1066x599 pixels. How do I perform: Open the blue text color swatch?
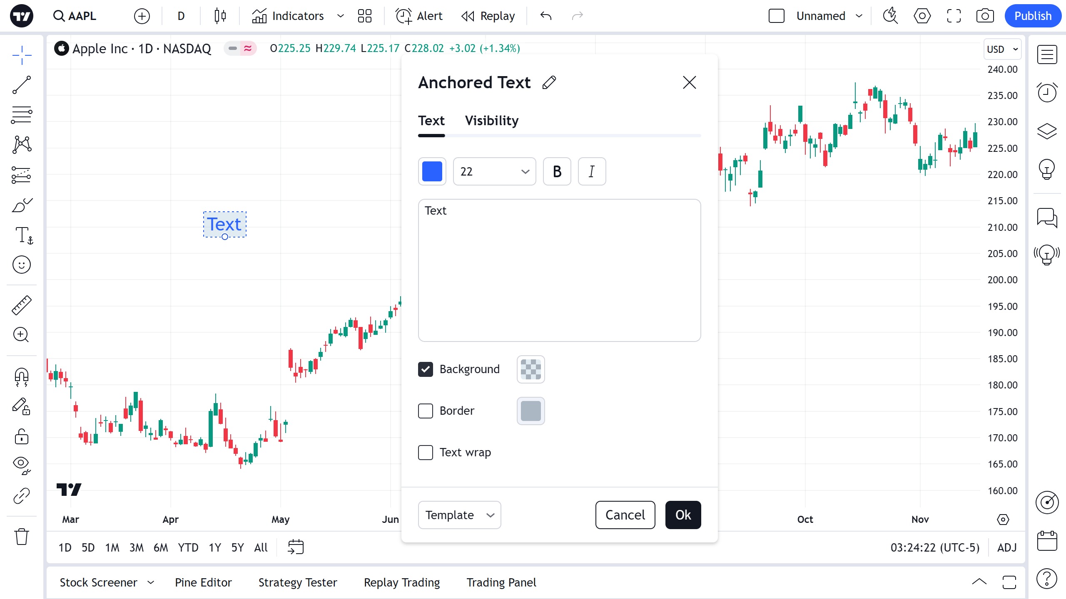pos(432,171)
